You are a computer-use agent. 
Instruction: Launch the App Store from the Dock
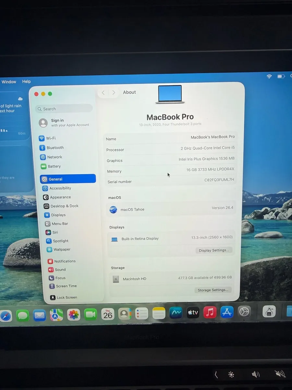pyautogui.click(x=226, y=312)
